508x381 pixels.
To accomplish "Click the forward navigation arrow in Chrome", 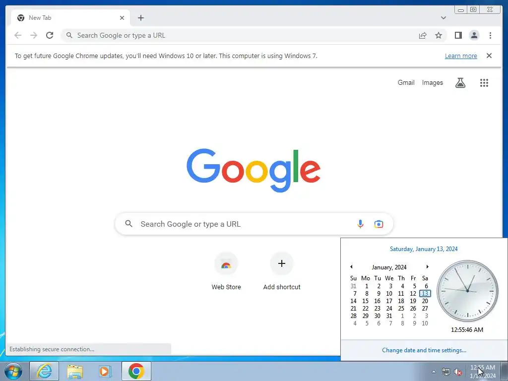I will 34,35.
